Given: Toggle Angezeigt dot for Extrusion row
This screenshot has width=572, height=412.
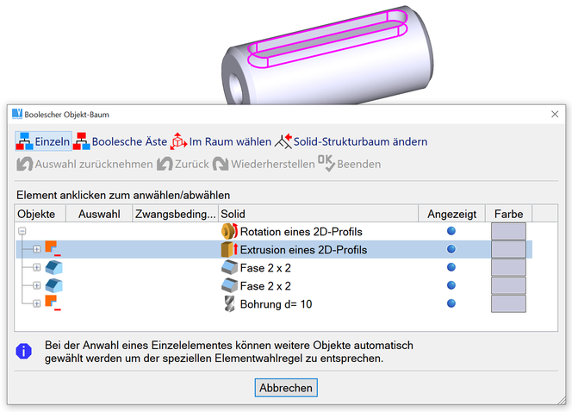Looking at the screenshot, I should pos(451,249).
